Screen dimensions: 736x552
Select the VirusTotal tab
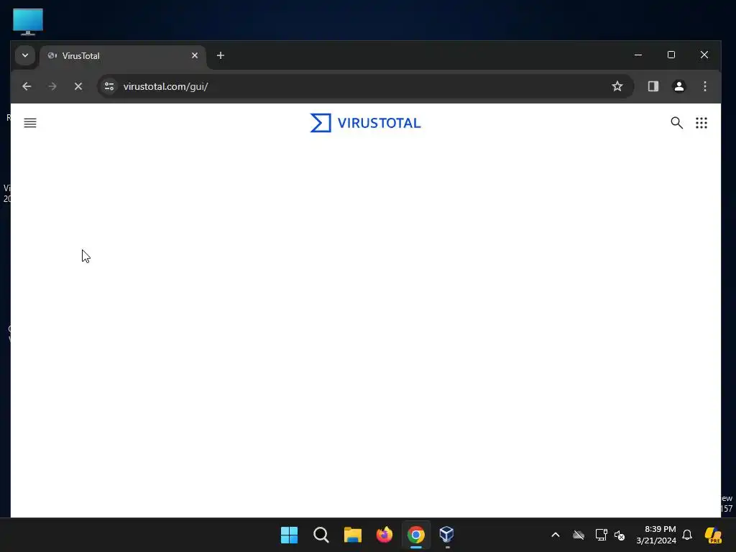(123, 56)
